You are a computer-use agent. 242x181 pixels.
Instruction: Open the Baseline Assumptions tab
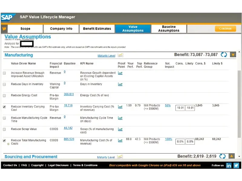tap(169, 29)
